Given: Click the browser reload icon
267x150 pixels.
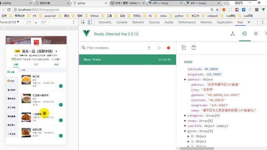Looking at the screenshot, I should tap(9, 10).
